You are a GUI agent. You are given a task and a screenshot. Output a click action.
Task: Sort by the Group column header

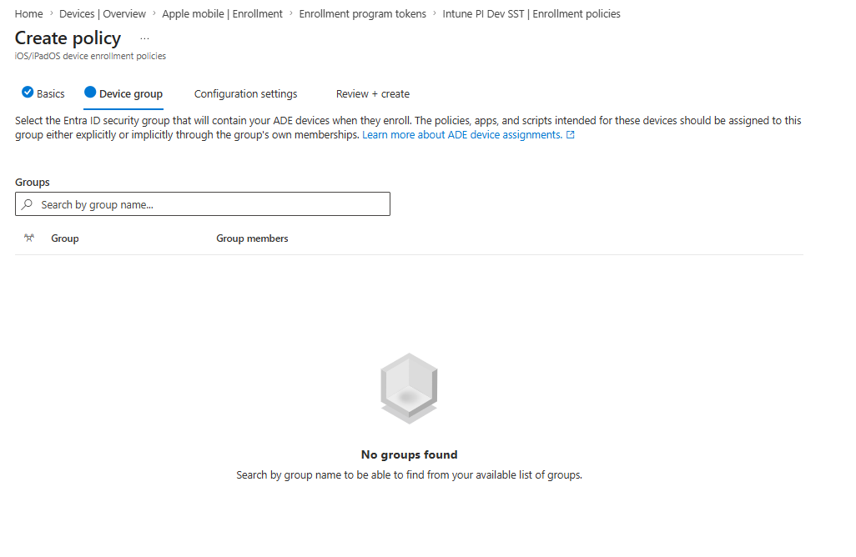point(65,238)
